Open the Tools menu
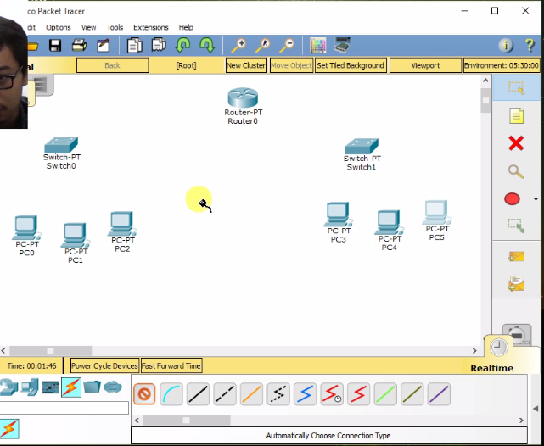 (115, 27)
